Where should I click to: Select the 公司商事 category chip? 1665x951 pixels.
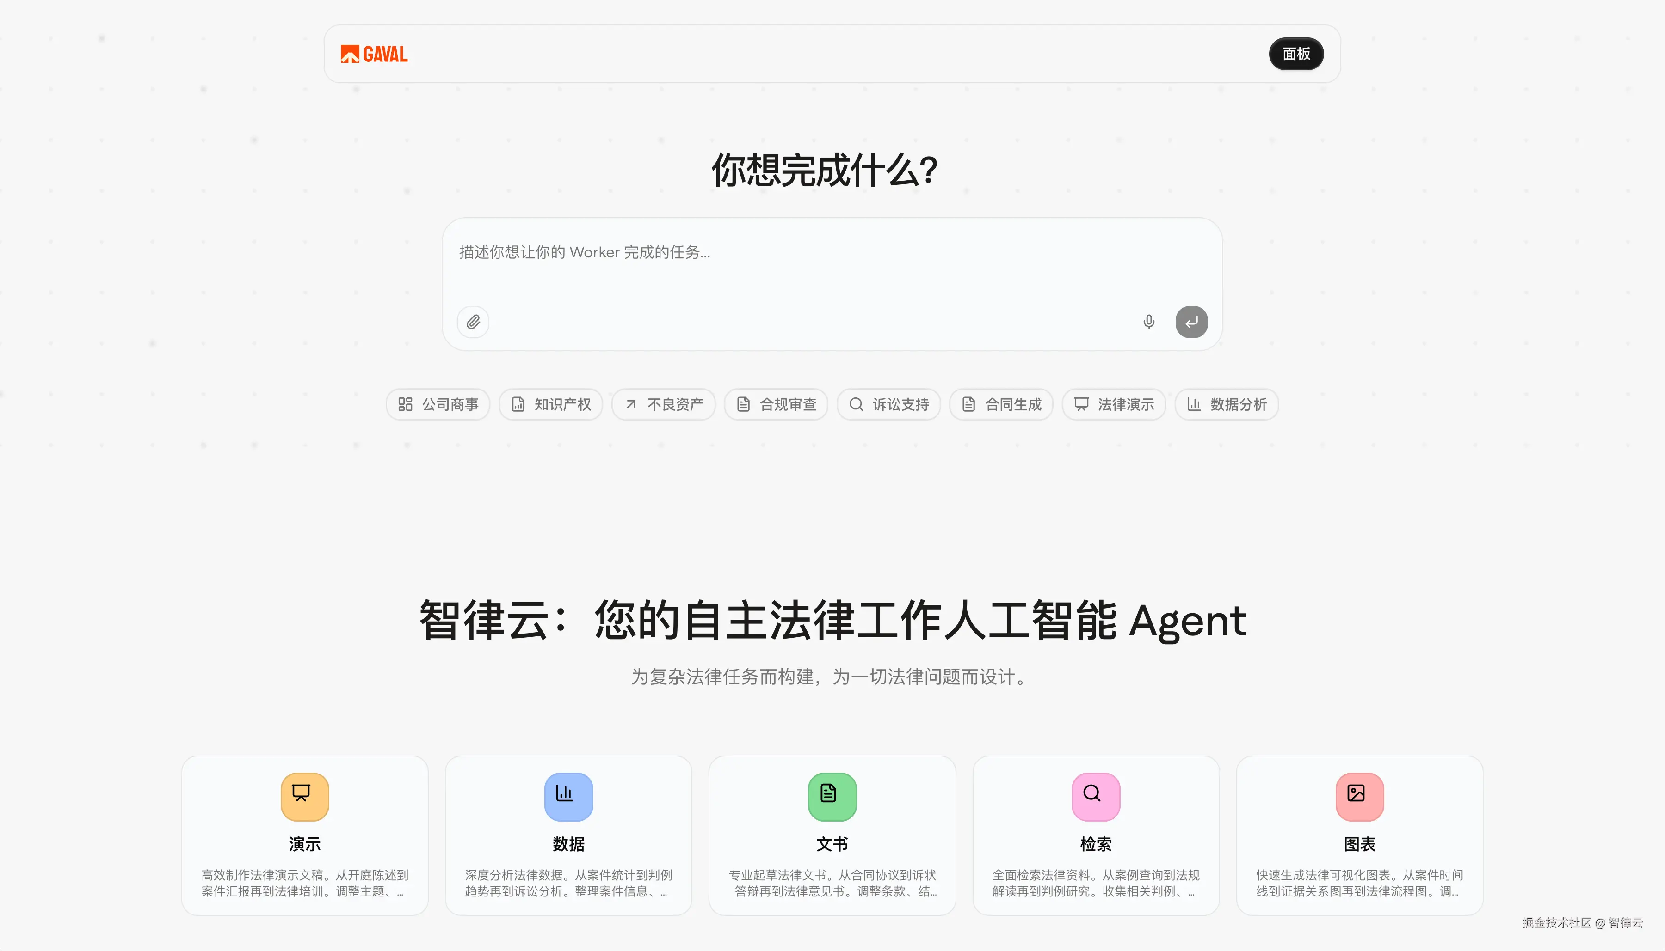pyautogui.click(x=438, y=404)
